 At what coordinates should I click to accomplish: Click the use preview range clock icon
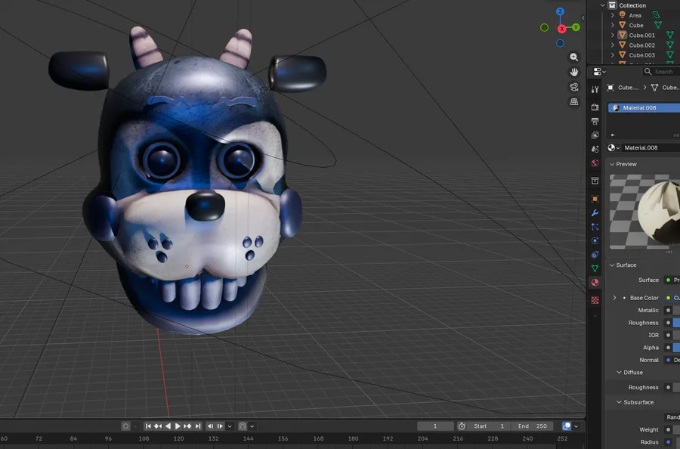coord(462,426)
